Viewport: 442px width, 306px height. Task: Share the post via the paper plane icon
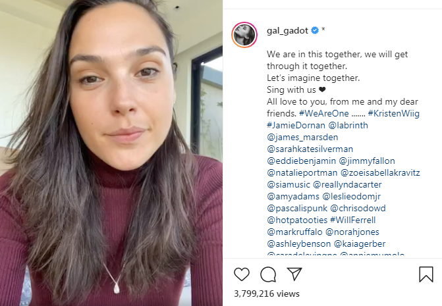coord(294,274)
